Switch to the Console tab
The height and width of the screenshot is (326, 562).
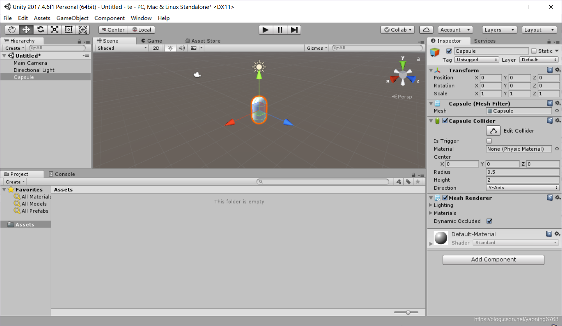pos(62,174)
